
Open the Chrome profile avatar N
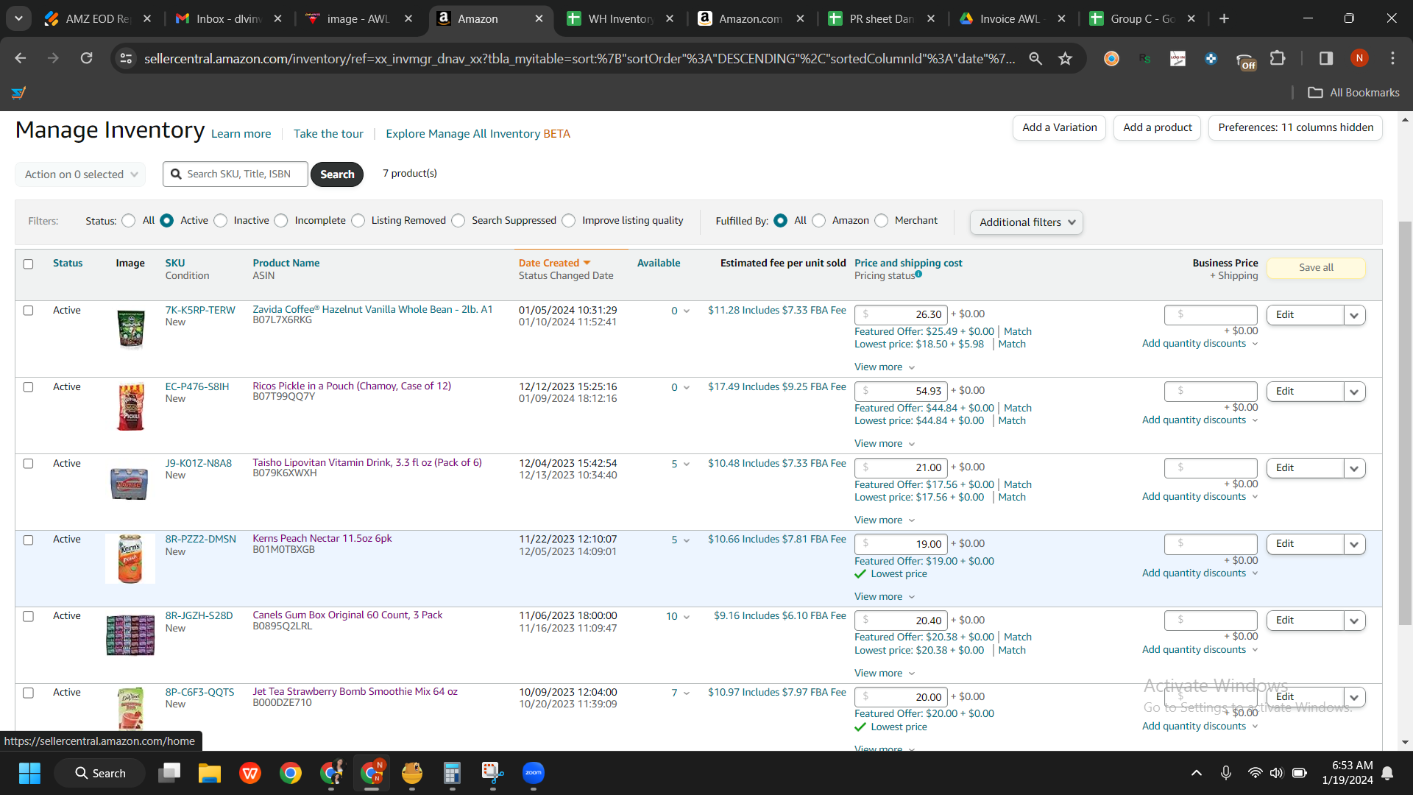point(1359,58)
